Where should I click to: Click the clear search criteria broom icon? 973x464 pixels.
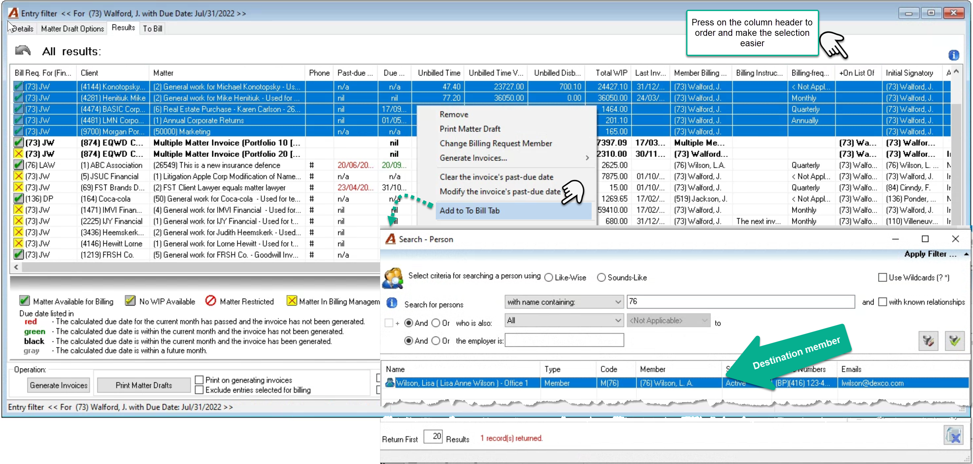[x=928, y=341]
